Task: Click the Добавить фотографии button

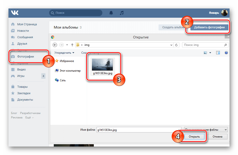Action: [209, 27]
